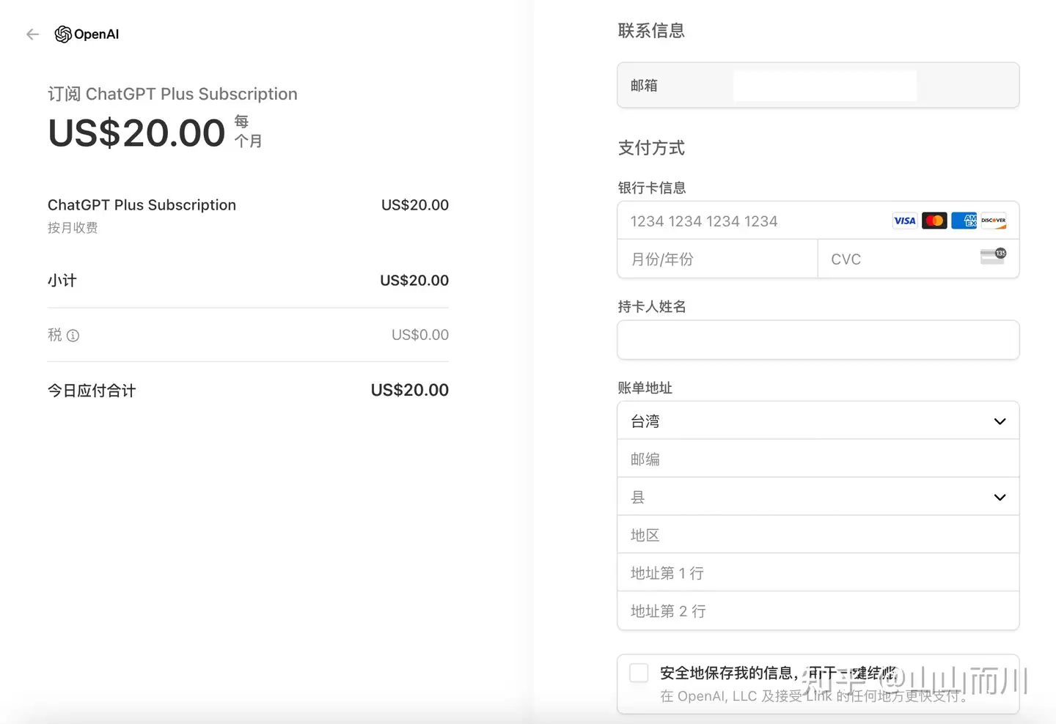The width and height of the screenshot is (1056, 724).
Task: Click the tax info icon next to 税
Action: (x=73, y=336)
